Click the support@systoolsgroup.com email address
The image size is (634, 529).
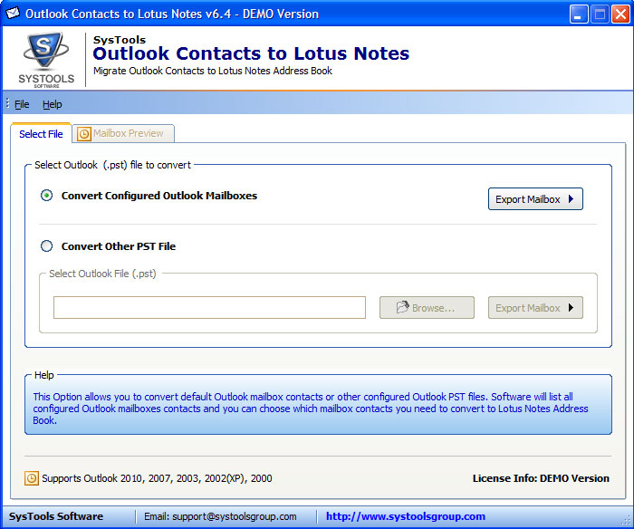tap(220, 516)
